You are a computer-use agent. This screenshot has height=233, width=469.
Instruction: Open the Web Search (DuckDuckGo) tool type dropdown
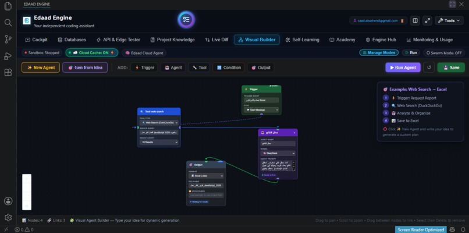click(x=159, y=122)
